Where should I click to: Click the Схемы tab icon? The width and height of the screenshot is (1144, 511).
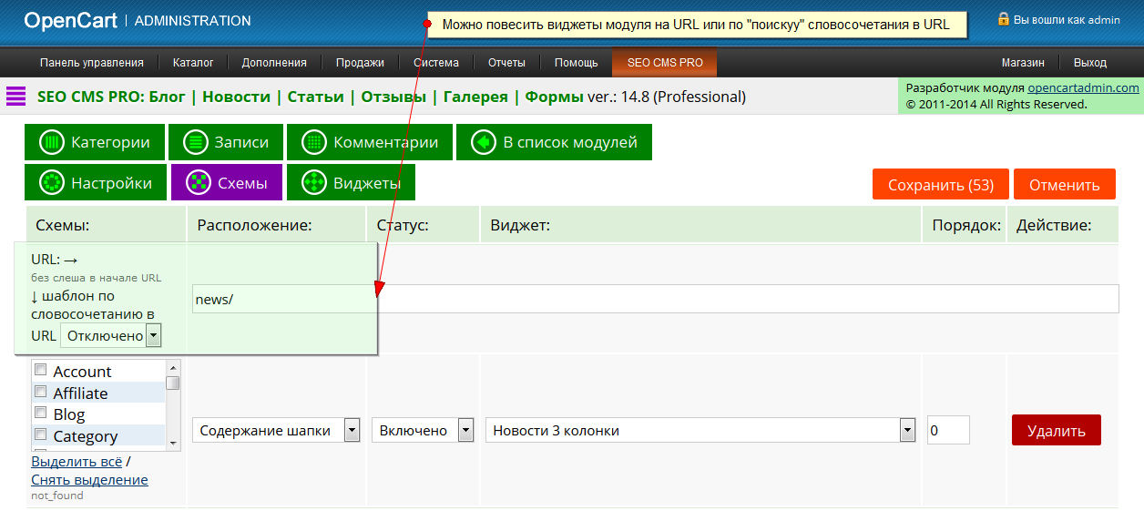(x=198, y=183)
